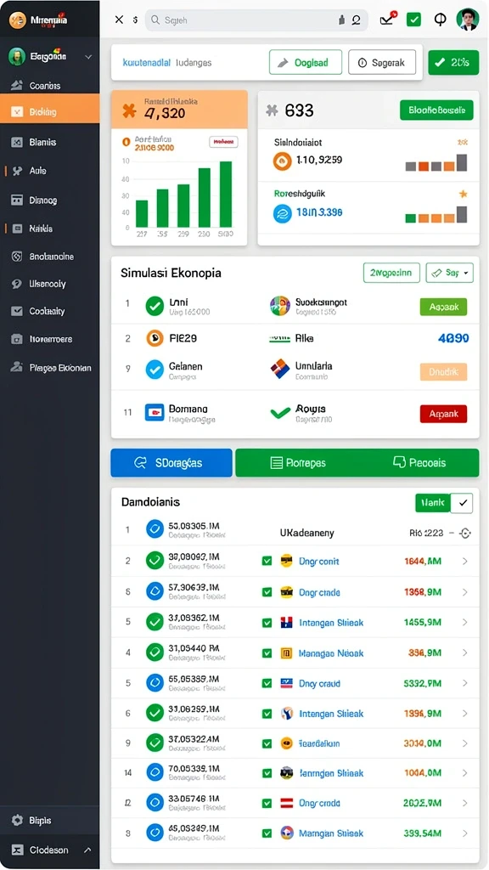Viewport: 489px width, 870px height.
Task: Click the Ooglsad button
Action: click(x=306, y=63)
